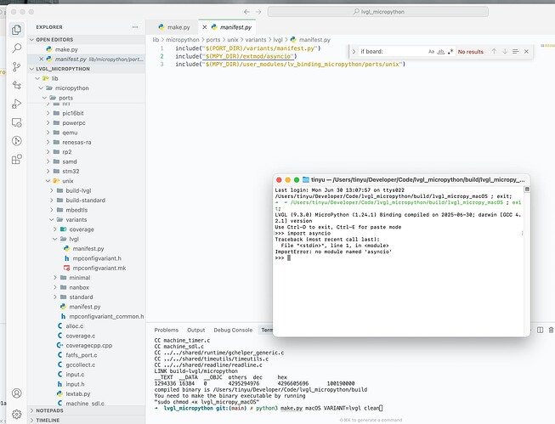
Task: Collapse the micropython folder
Action: pos(87,88)
